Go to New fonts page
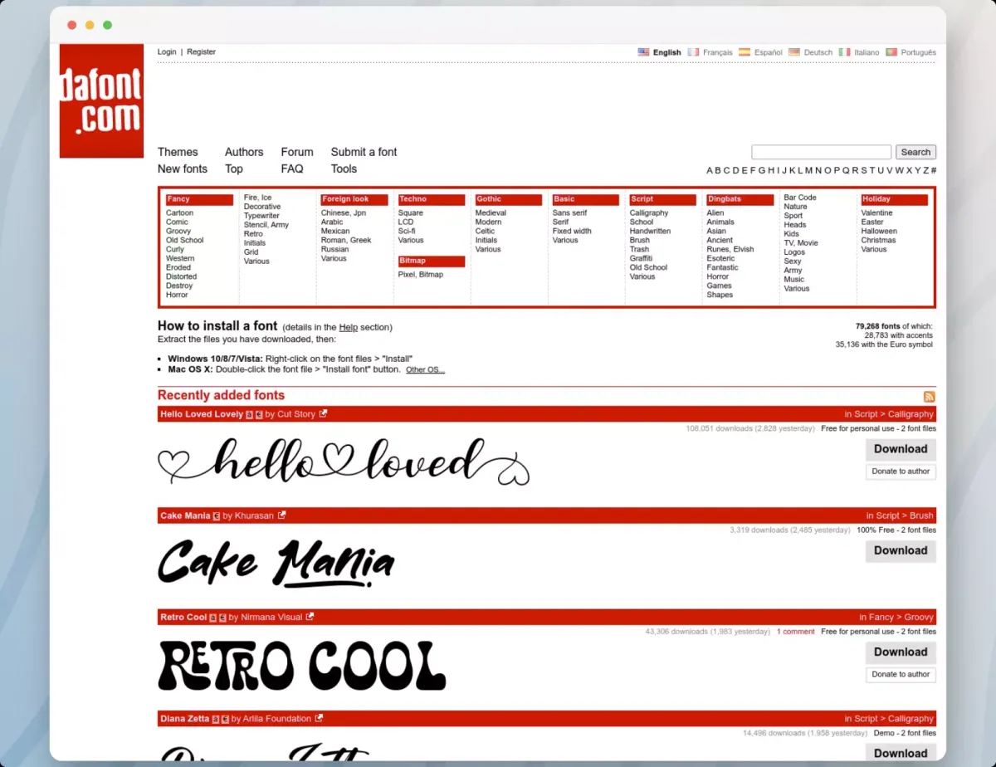Image resolution: width=996 pixels, height=767 pixels. click(x=183, y=169)
